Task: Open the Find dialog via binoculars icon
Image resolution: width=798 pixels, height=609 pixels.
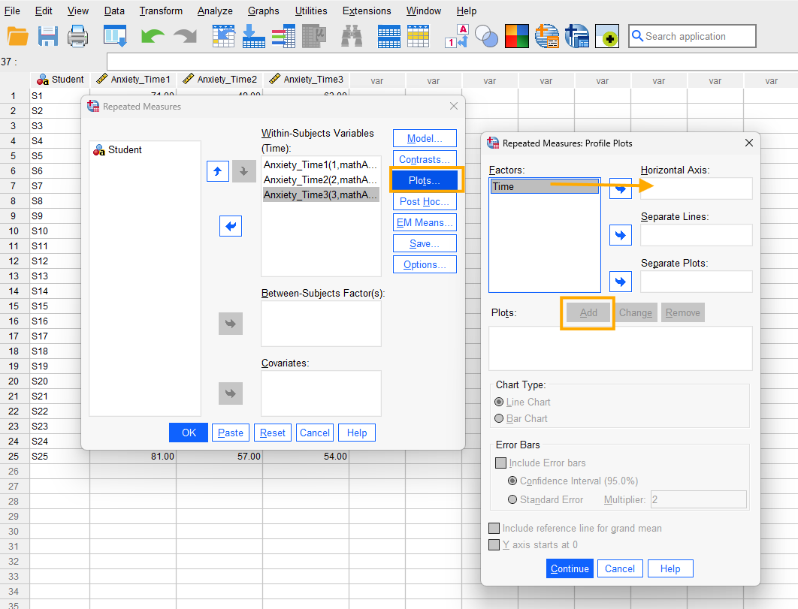Action: (352, 35)
